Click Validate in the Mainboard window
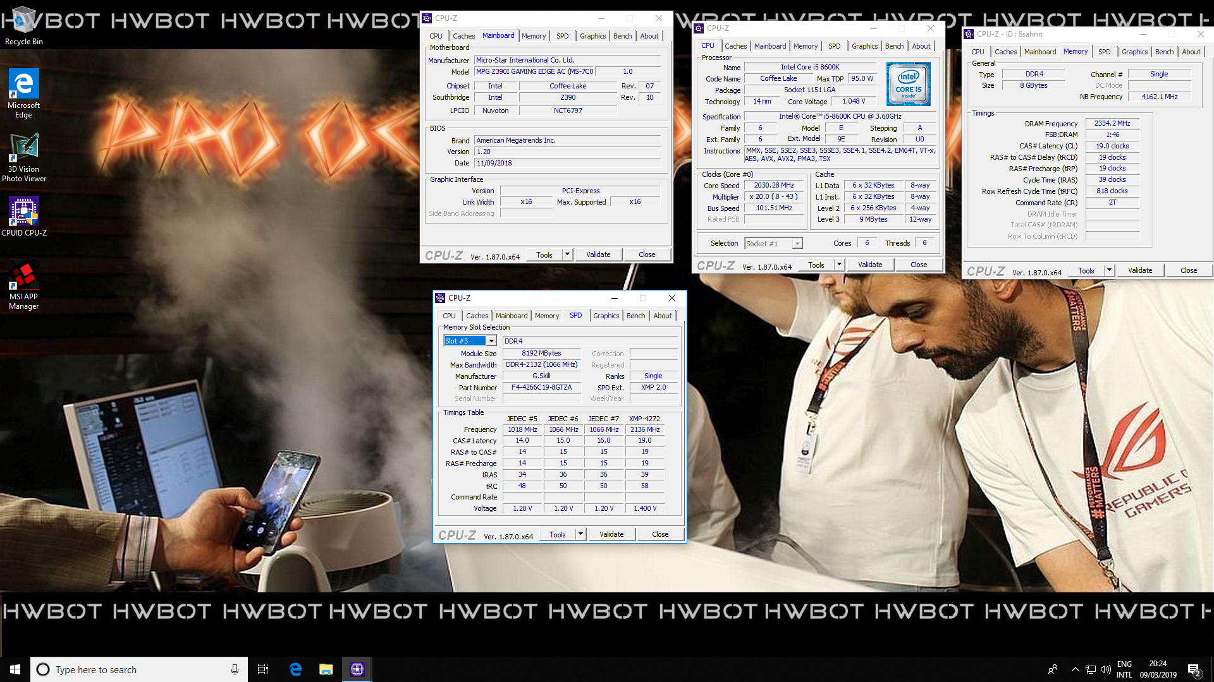Viewport: 1214px width, 682px height. (598, 254)
